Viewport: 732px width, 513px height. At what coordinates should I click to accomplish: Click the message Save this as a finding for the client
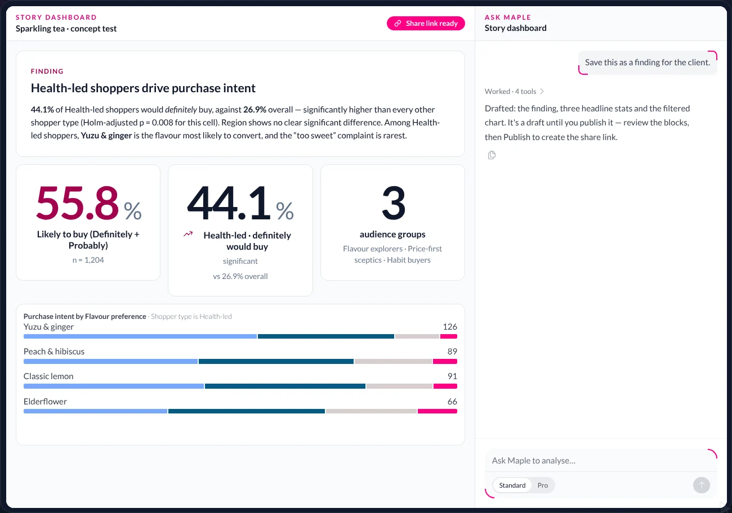(648, 62)
